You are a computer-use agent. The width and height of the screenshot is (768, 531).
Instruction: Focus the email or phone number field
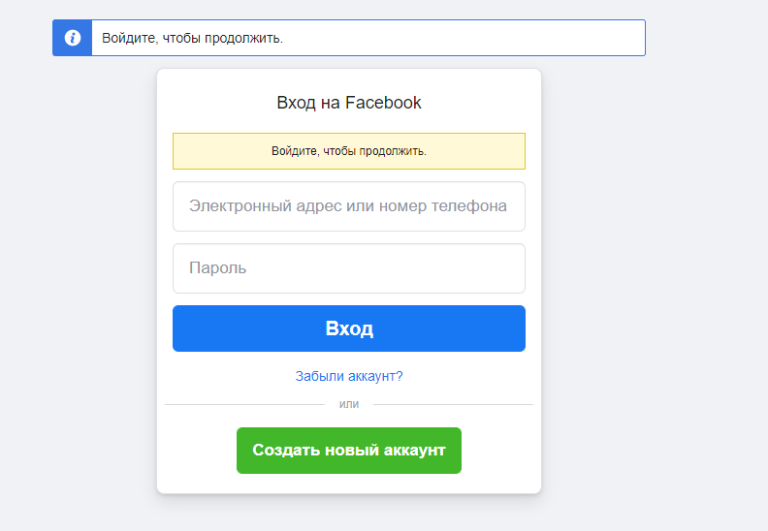pos(349,206)
